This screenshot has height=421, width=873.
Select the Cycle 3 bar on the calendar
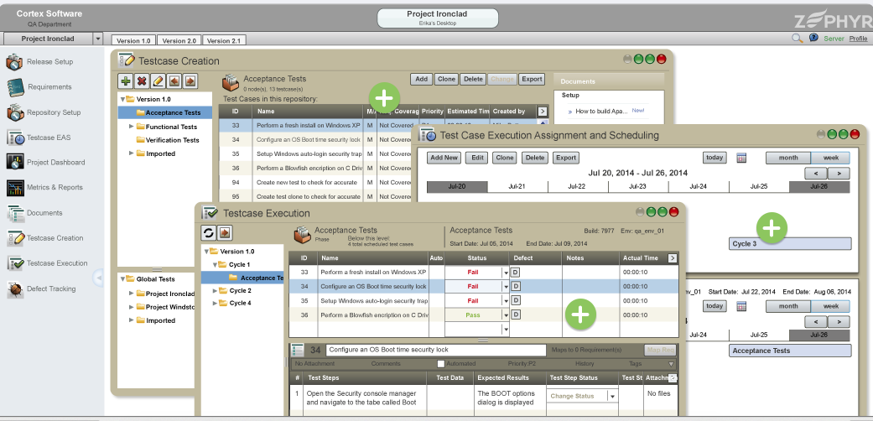[x=790, y=244]
